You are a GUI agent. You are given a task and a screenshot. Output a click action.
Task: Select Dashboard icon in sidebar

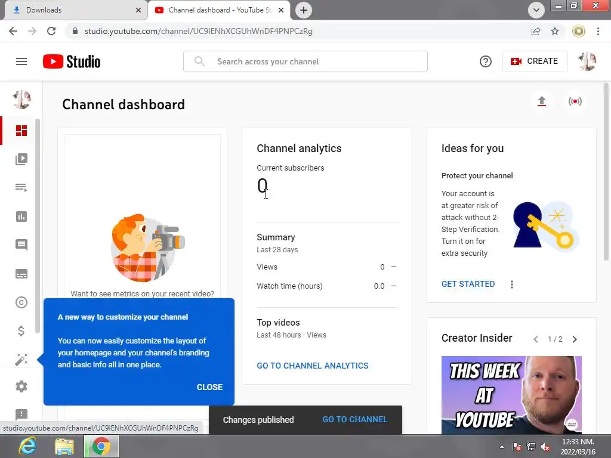[x=21, y=131]
